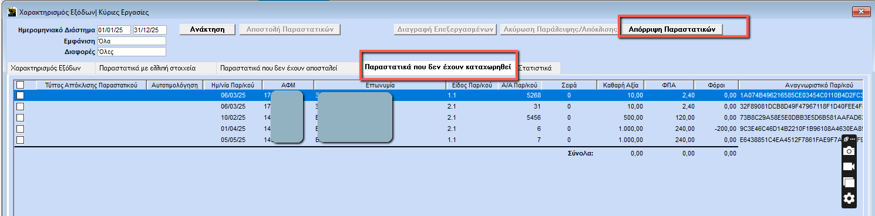The width and height of the screenshot is (875, 216).
Task: Click document number 7 cell
Action: click(x=520, y=140)
